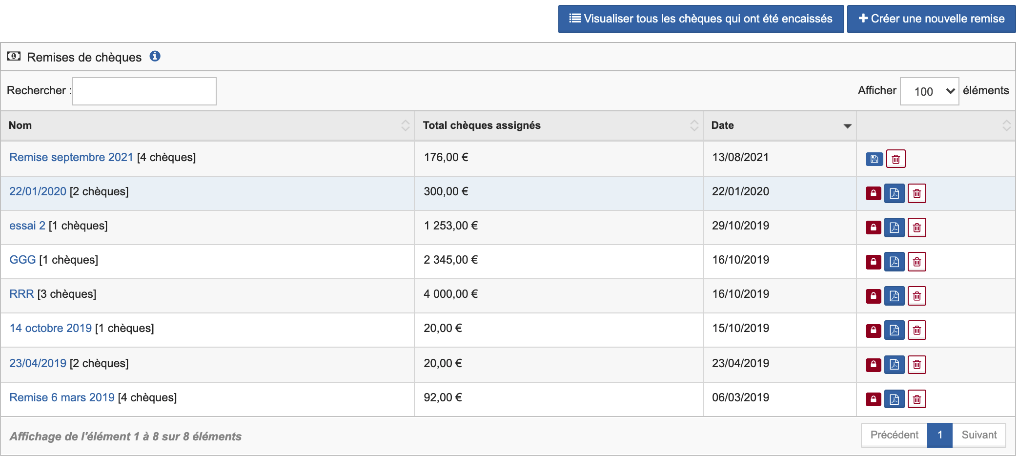The width and height of the screenshot is (1018, 456).
Task: Click Créer une nouvelle remise button
Action: pyautogui.click(x=931, y=19)
